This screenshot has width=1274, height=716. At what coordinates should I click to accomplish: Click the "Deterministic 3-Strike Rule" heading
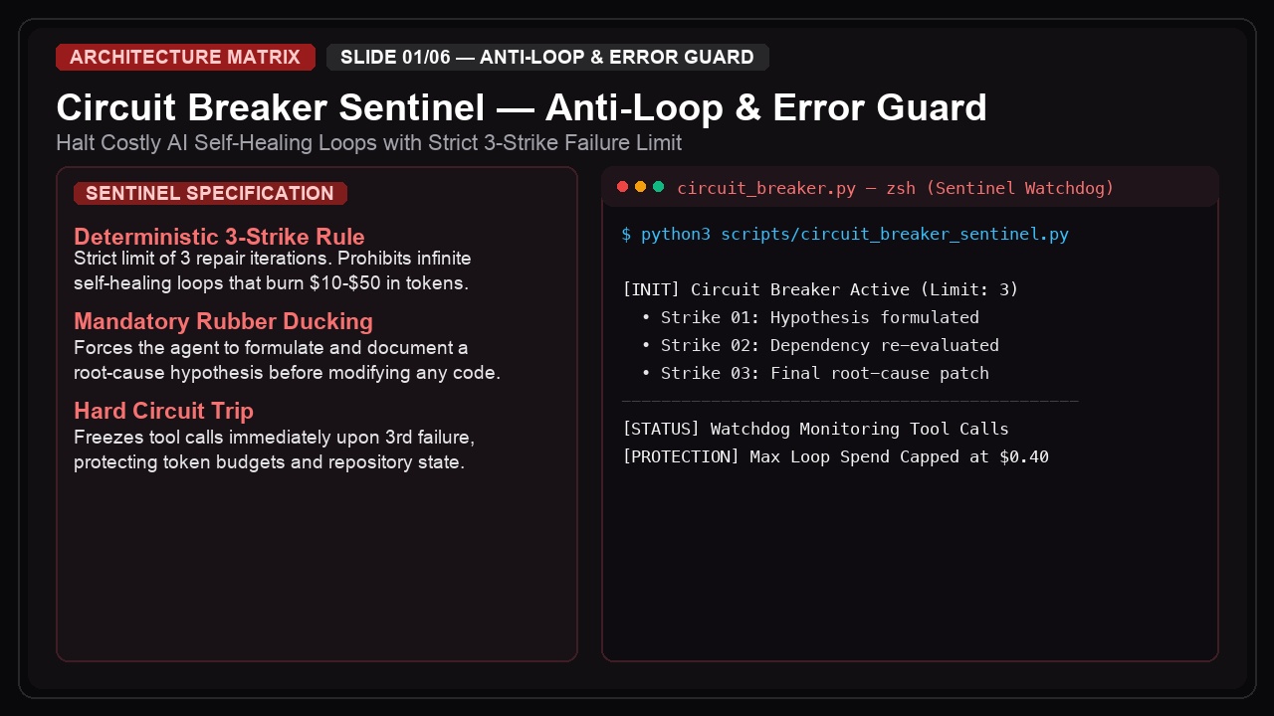coord(219,237)
